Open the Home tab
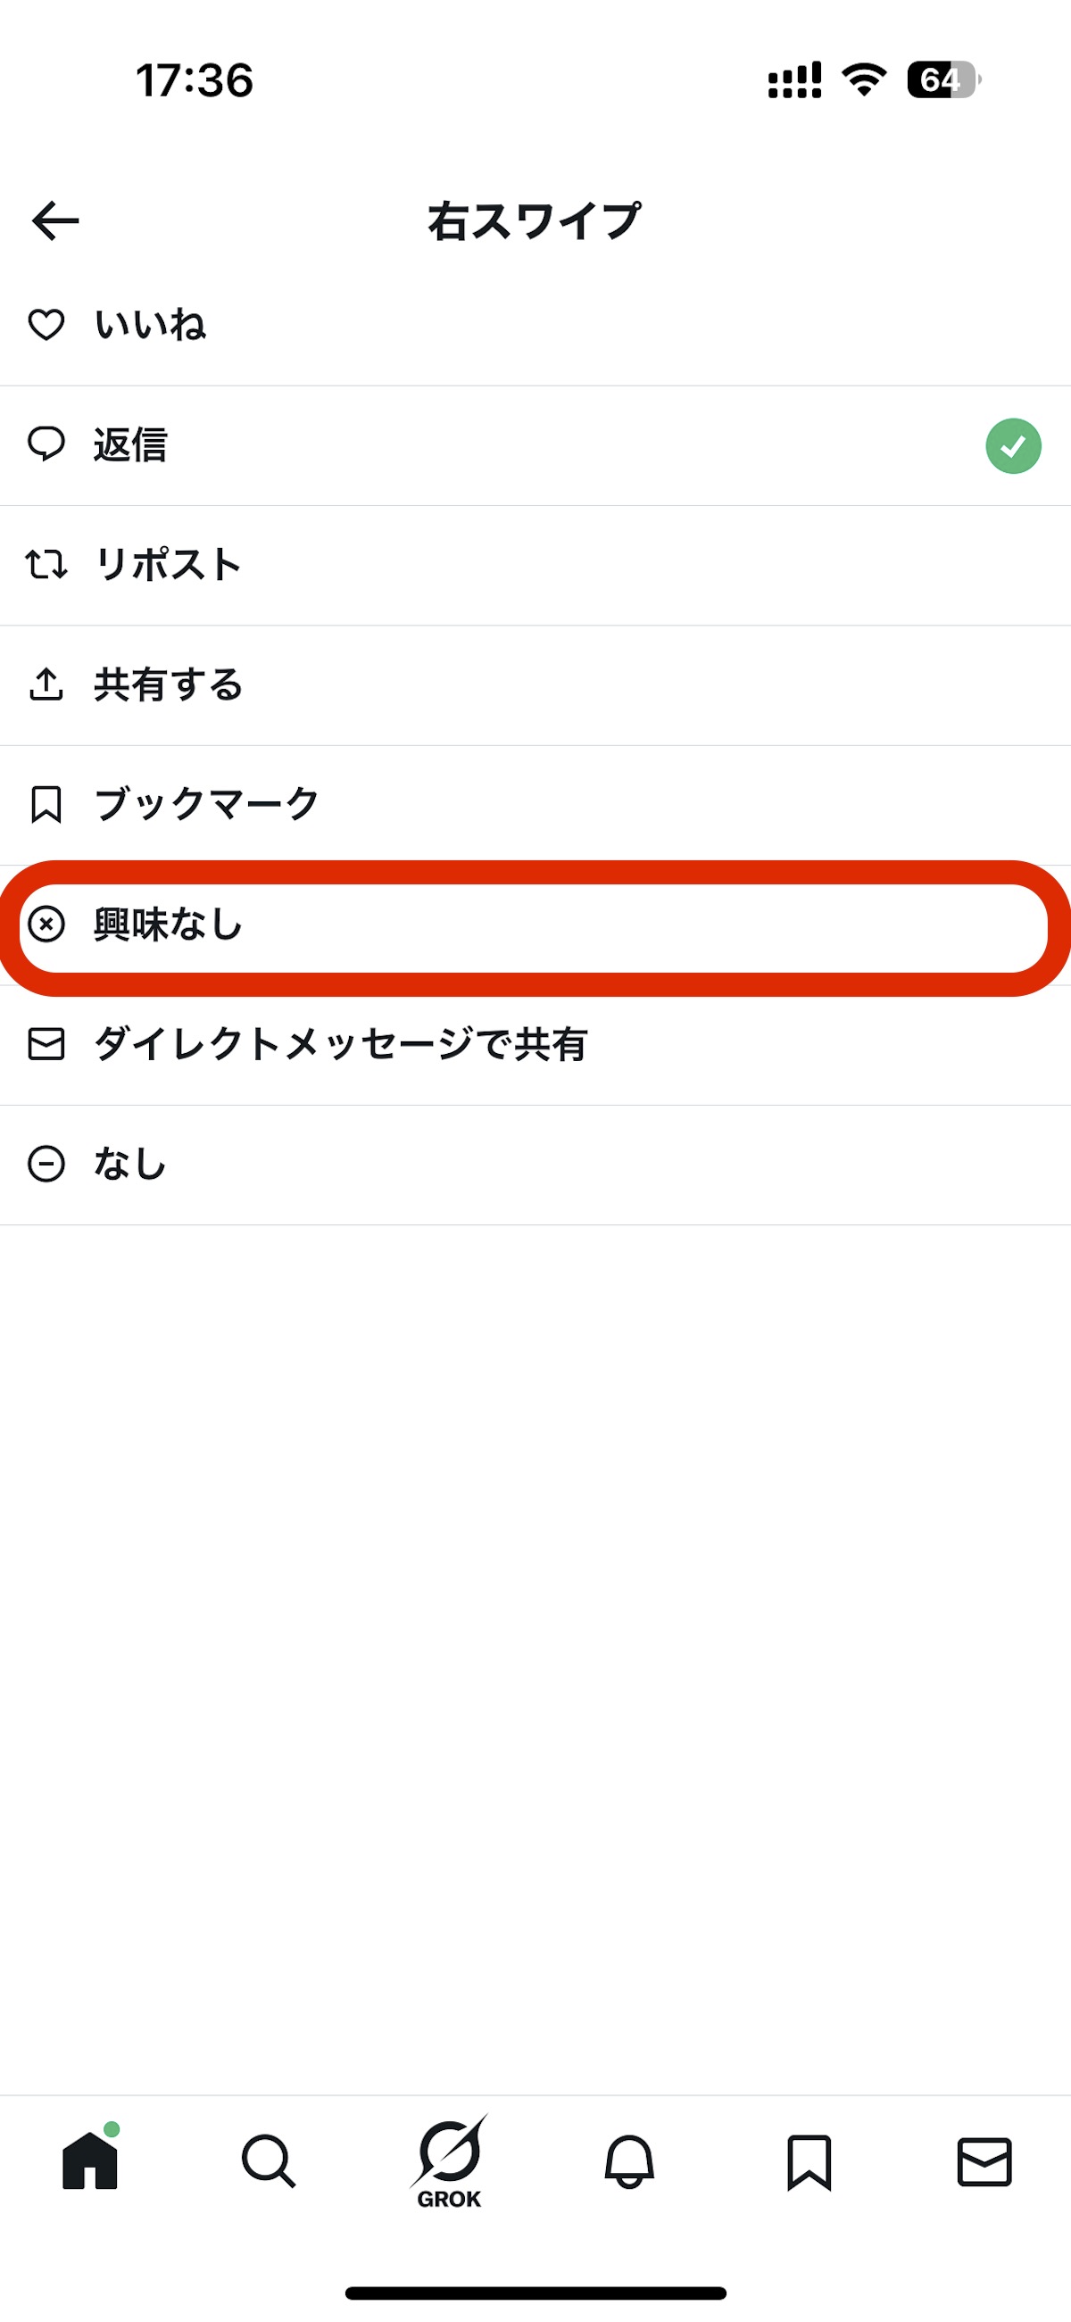 (90, 2160)
